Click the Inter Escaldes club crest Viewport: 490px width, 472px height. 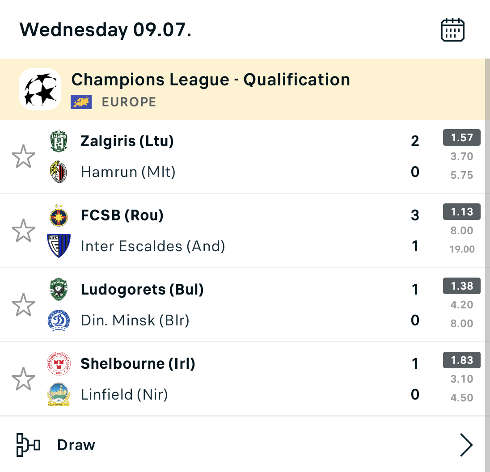[x=59, y=246]
